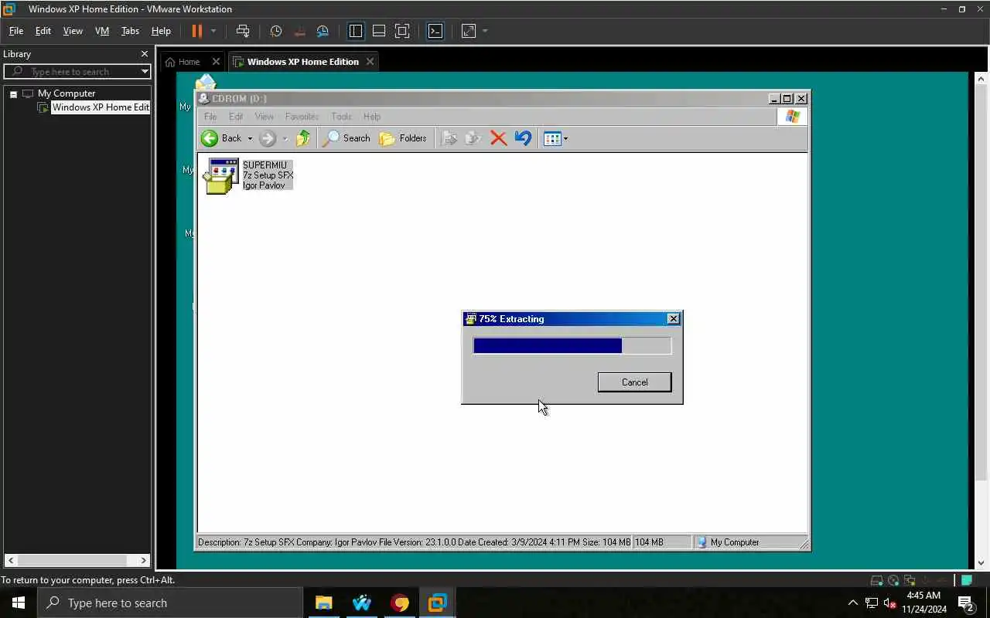The image size is (990, 618).
Task: Show hidden system tray icons
Action: point(853,603)
